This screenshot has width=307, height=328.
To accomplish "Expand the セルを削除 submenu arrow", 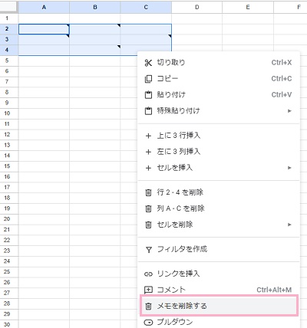I will (289, 225).
